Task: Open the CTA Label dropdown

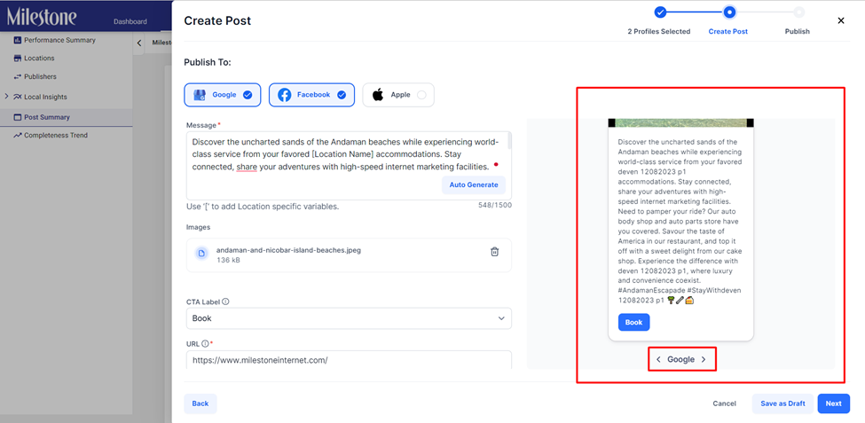Action: (349, 318)
